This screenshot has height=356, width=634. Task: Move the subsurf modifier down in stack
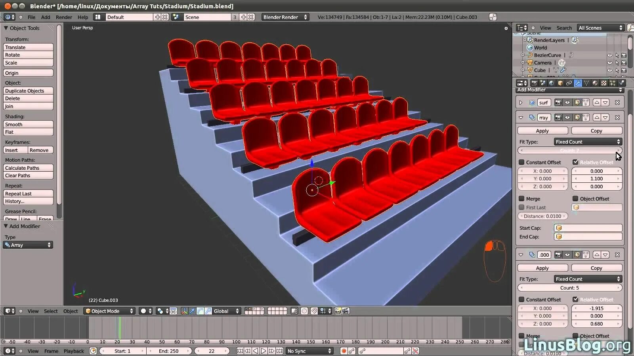tap(605, 102)
